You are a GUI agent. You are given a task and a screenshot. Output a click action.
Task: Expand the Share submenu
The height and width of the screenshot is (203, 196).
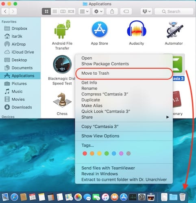[124, 117]
